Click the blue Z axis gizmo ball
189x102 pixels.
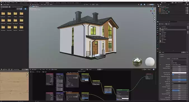(x=152, y=9)
